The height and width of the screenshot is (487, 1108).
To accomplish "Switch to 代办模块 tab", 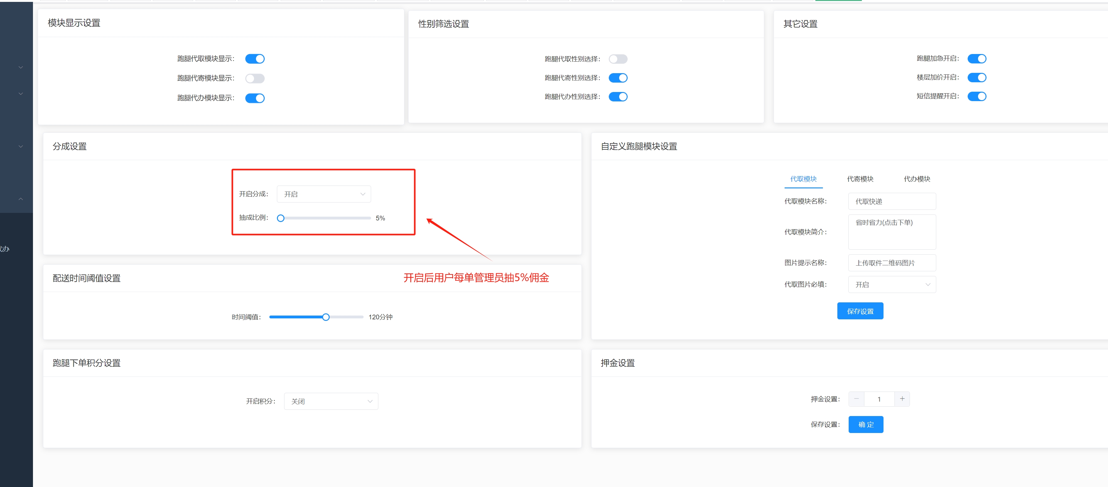I will 916,179.
